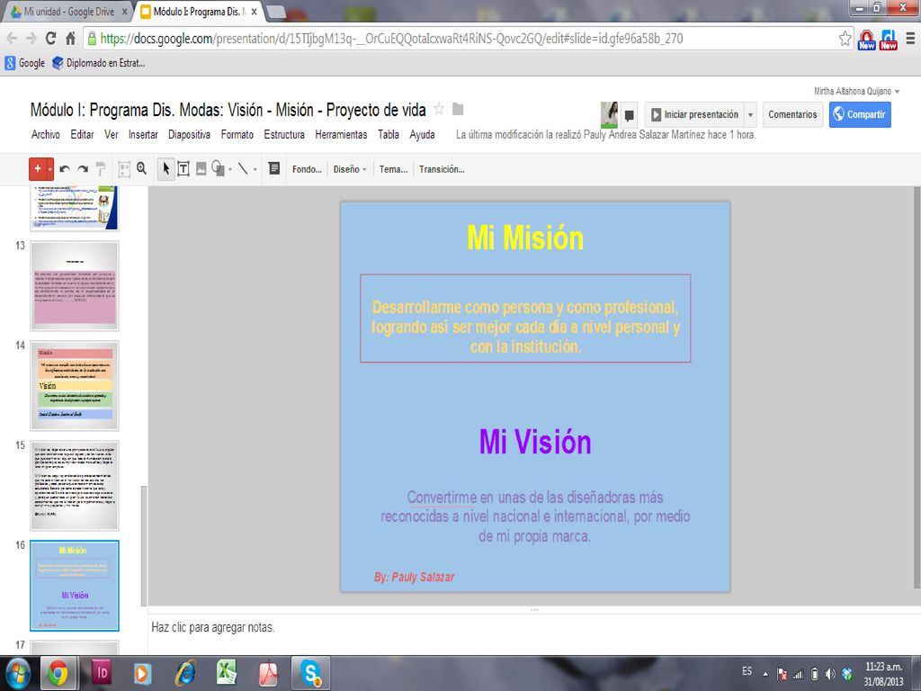Open Diplomado en Estrat... bookmark
This screenshot has width=921, height=691.
pos(99,63)
